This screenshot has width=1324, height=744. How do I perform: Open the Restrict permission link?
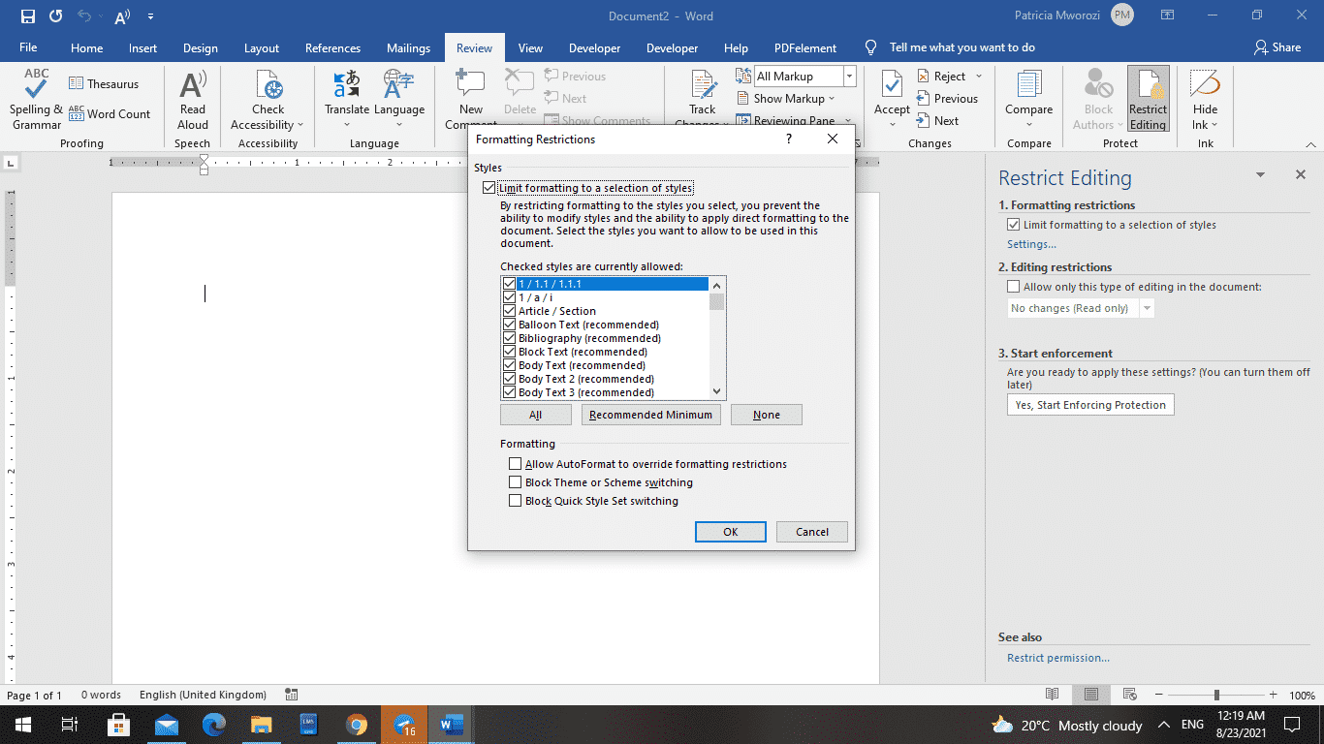tap(1057, 657)
